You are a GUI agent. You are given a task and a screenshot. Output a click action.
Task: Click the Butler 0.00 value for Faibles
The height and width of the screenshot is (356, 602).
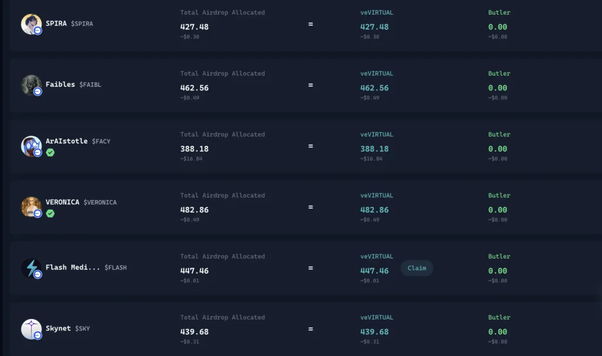click(x=497, y=88)
